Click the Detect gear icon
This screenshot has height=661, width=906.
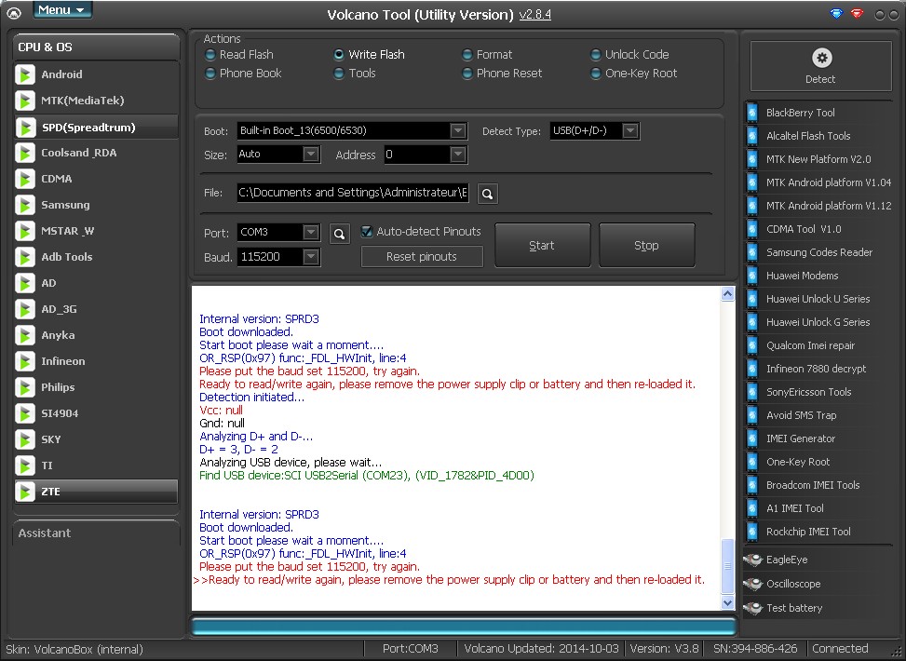(x=821, y=58)
